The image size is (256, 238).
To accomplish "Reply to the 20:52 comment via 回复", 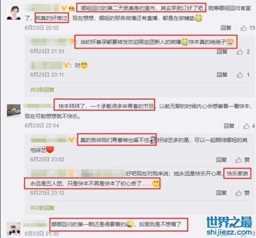I will [226, 28].
